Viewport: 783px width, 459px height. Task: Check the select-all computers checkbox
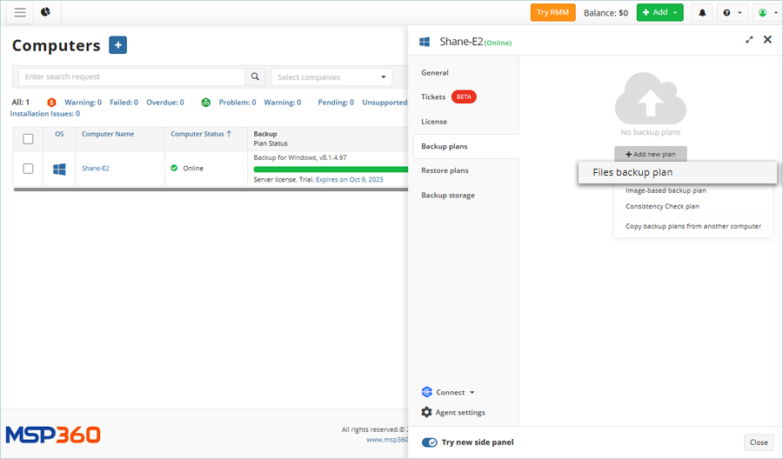coord(28,138)
